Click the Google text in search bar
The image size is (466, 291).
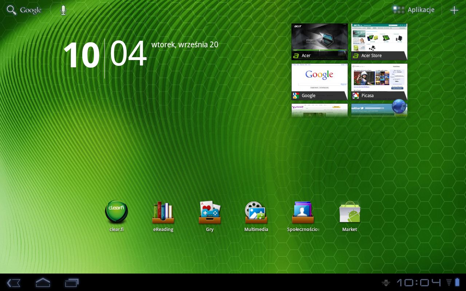click(31, 10)
